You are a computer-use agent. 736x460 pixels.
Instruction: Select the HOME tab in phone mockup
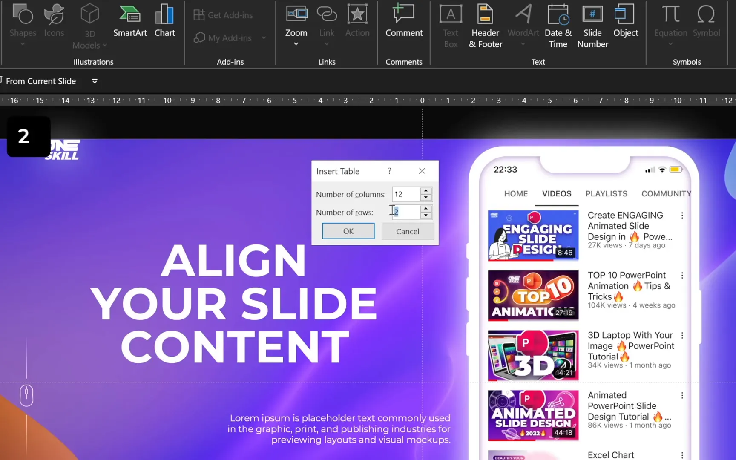516,193
